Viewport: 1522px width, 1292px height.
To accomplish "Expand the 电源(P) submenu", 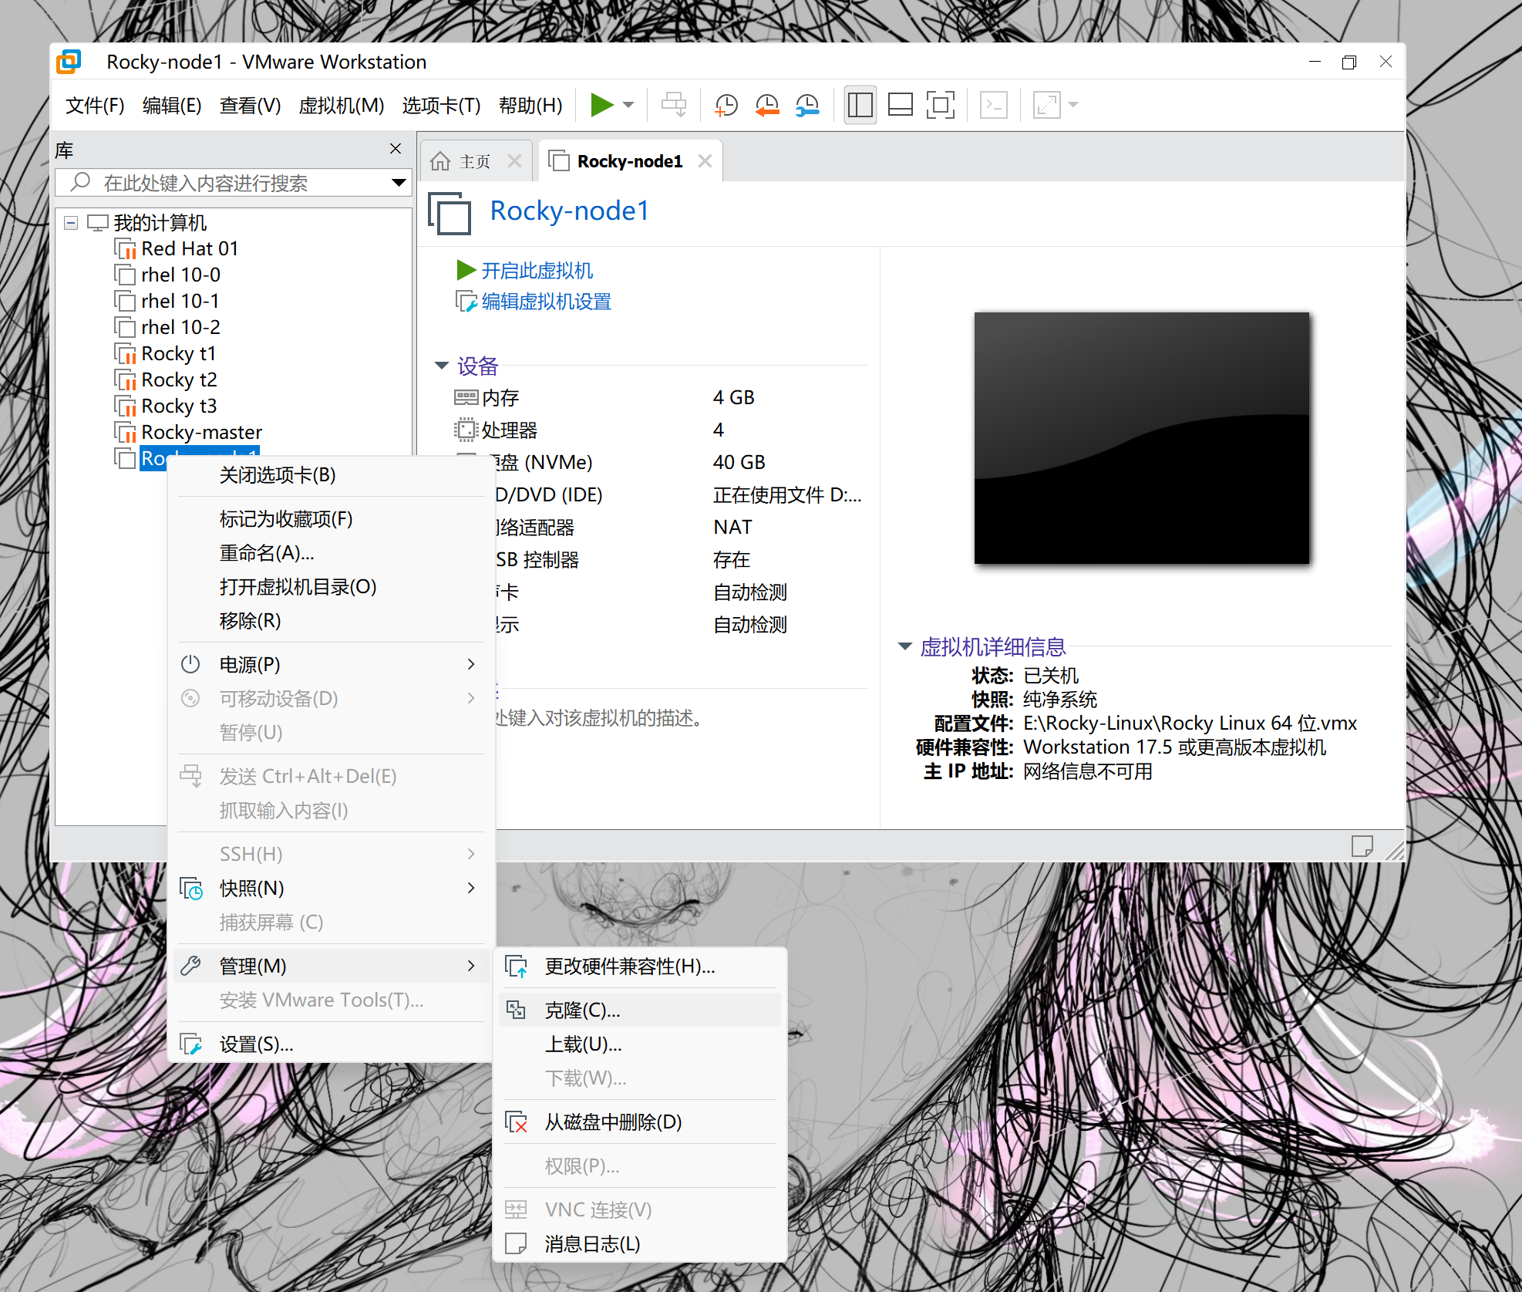I will pos(332,665).
